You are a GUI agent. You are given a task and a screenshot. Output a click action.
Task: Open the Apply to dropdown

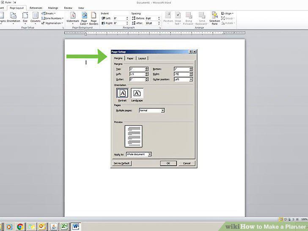click(x=139, y=154)
